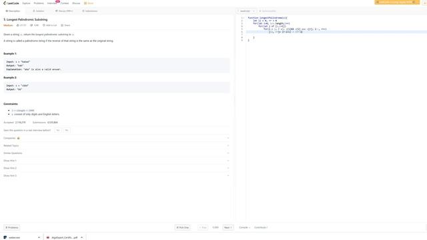Image resolution: width=427 pixels, height=240 pixels.
Task: Click Add to List
Action: coord(49,25)
